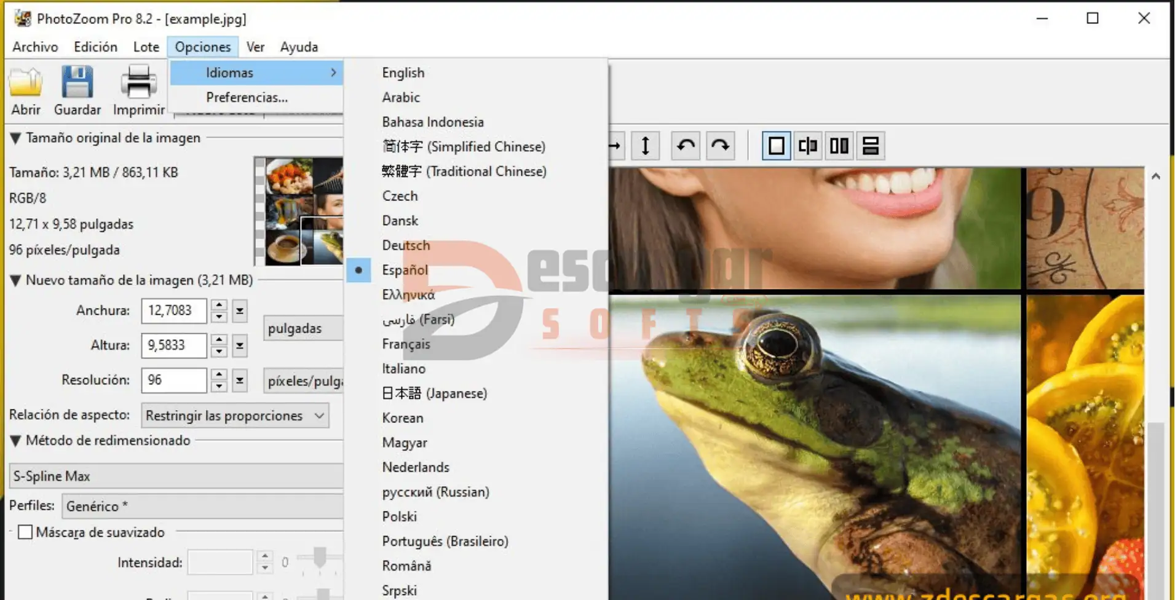Collapse the Método de redimensionado section
The width and height of the screenshot is (1175, 600).
coord(15,441)
